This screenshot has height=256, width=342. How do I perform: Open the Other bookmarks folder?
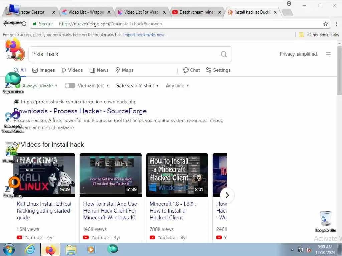point(319,35)
